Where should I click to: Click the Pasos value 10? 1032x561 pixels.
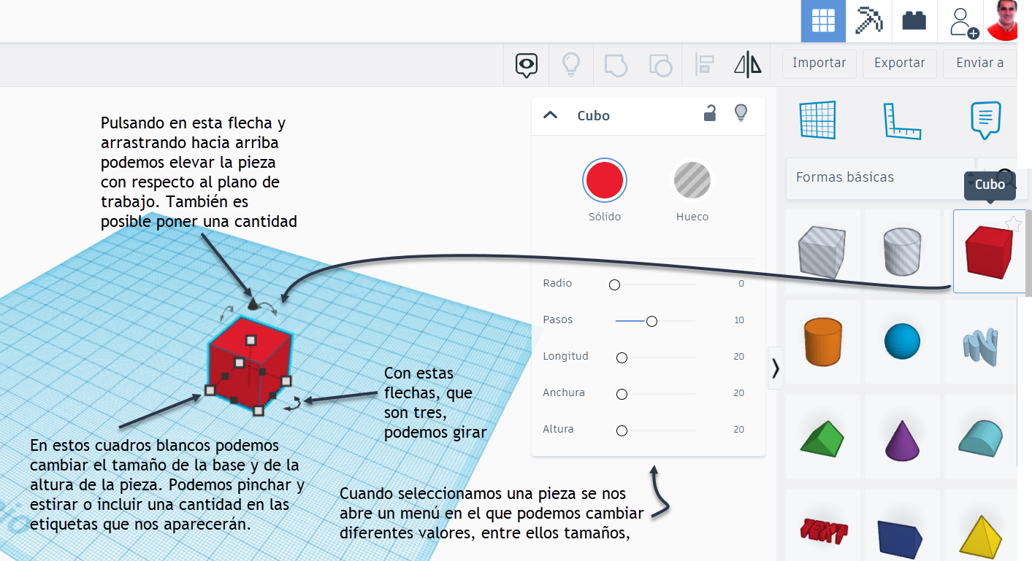738,320
